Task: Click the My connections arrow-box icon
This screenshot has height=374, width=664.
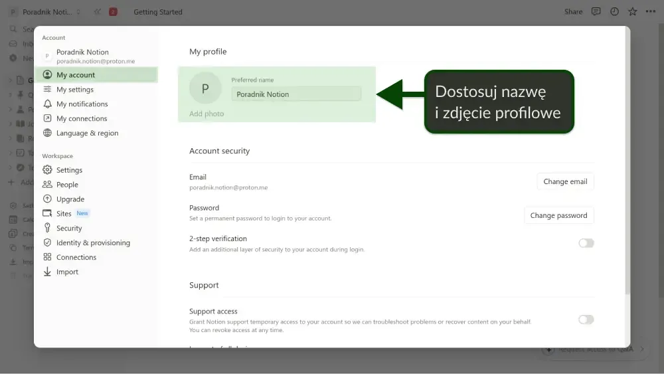Action: [47, 118]
